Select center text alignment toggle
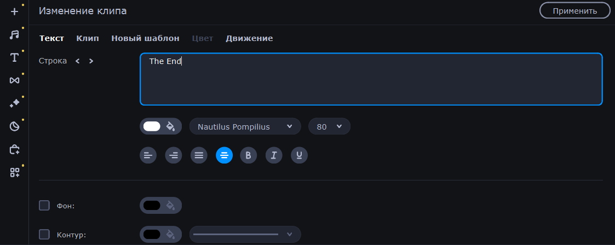Image resolution: width=615 pixels, height=245 pixels. (224, 155)
